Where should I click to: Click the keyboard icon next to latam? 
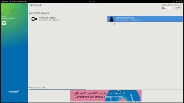tap(163, 8)
